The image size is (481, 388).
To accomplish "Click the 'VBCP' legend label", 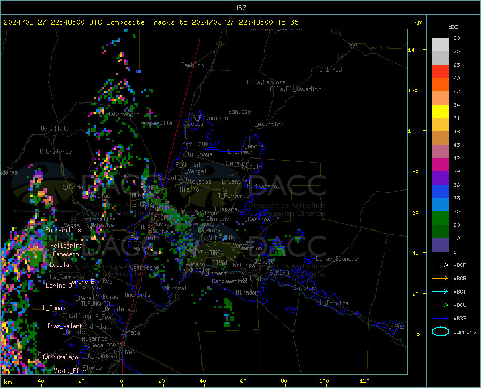I will [460, 265].
